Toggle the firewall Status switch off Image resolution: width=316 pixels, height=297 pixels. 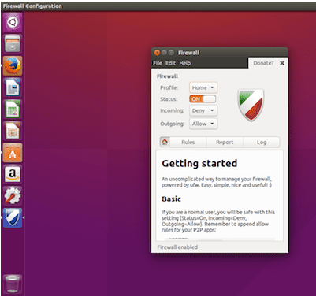tap(203, 99)
